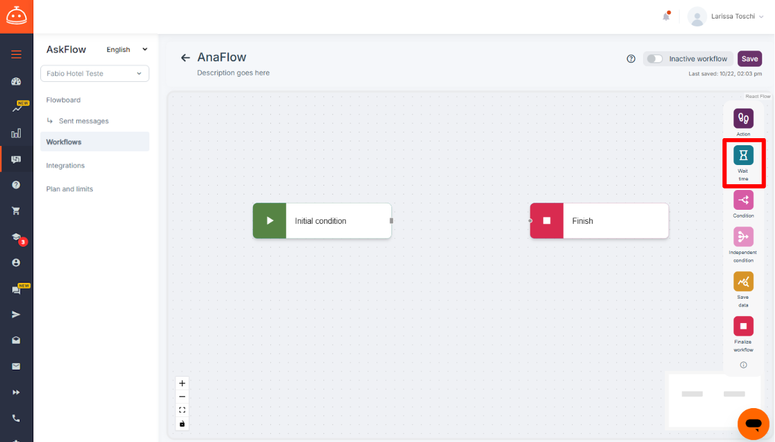Go back using the arrow beside AnaFlow

(185, 58)
